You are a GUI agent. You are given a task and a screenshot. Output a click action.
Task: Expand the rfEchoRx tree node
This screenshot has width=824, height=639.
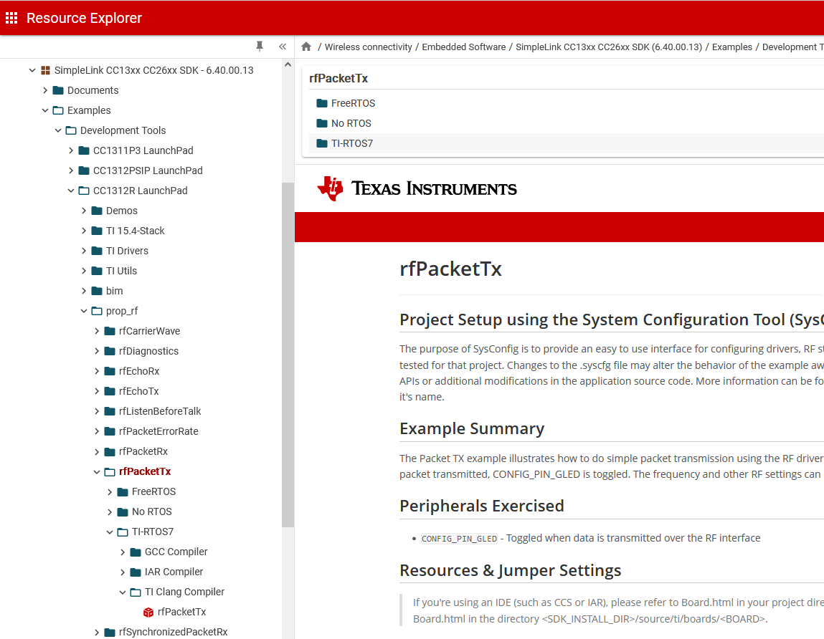click(x=97, y=371)
